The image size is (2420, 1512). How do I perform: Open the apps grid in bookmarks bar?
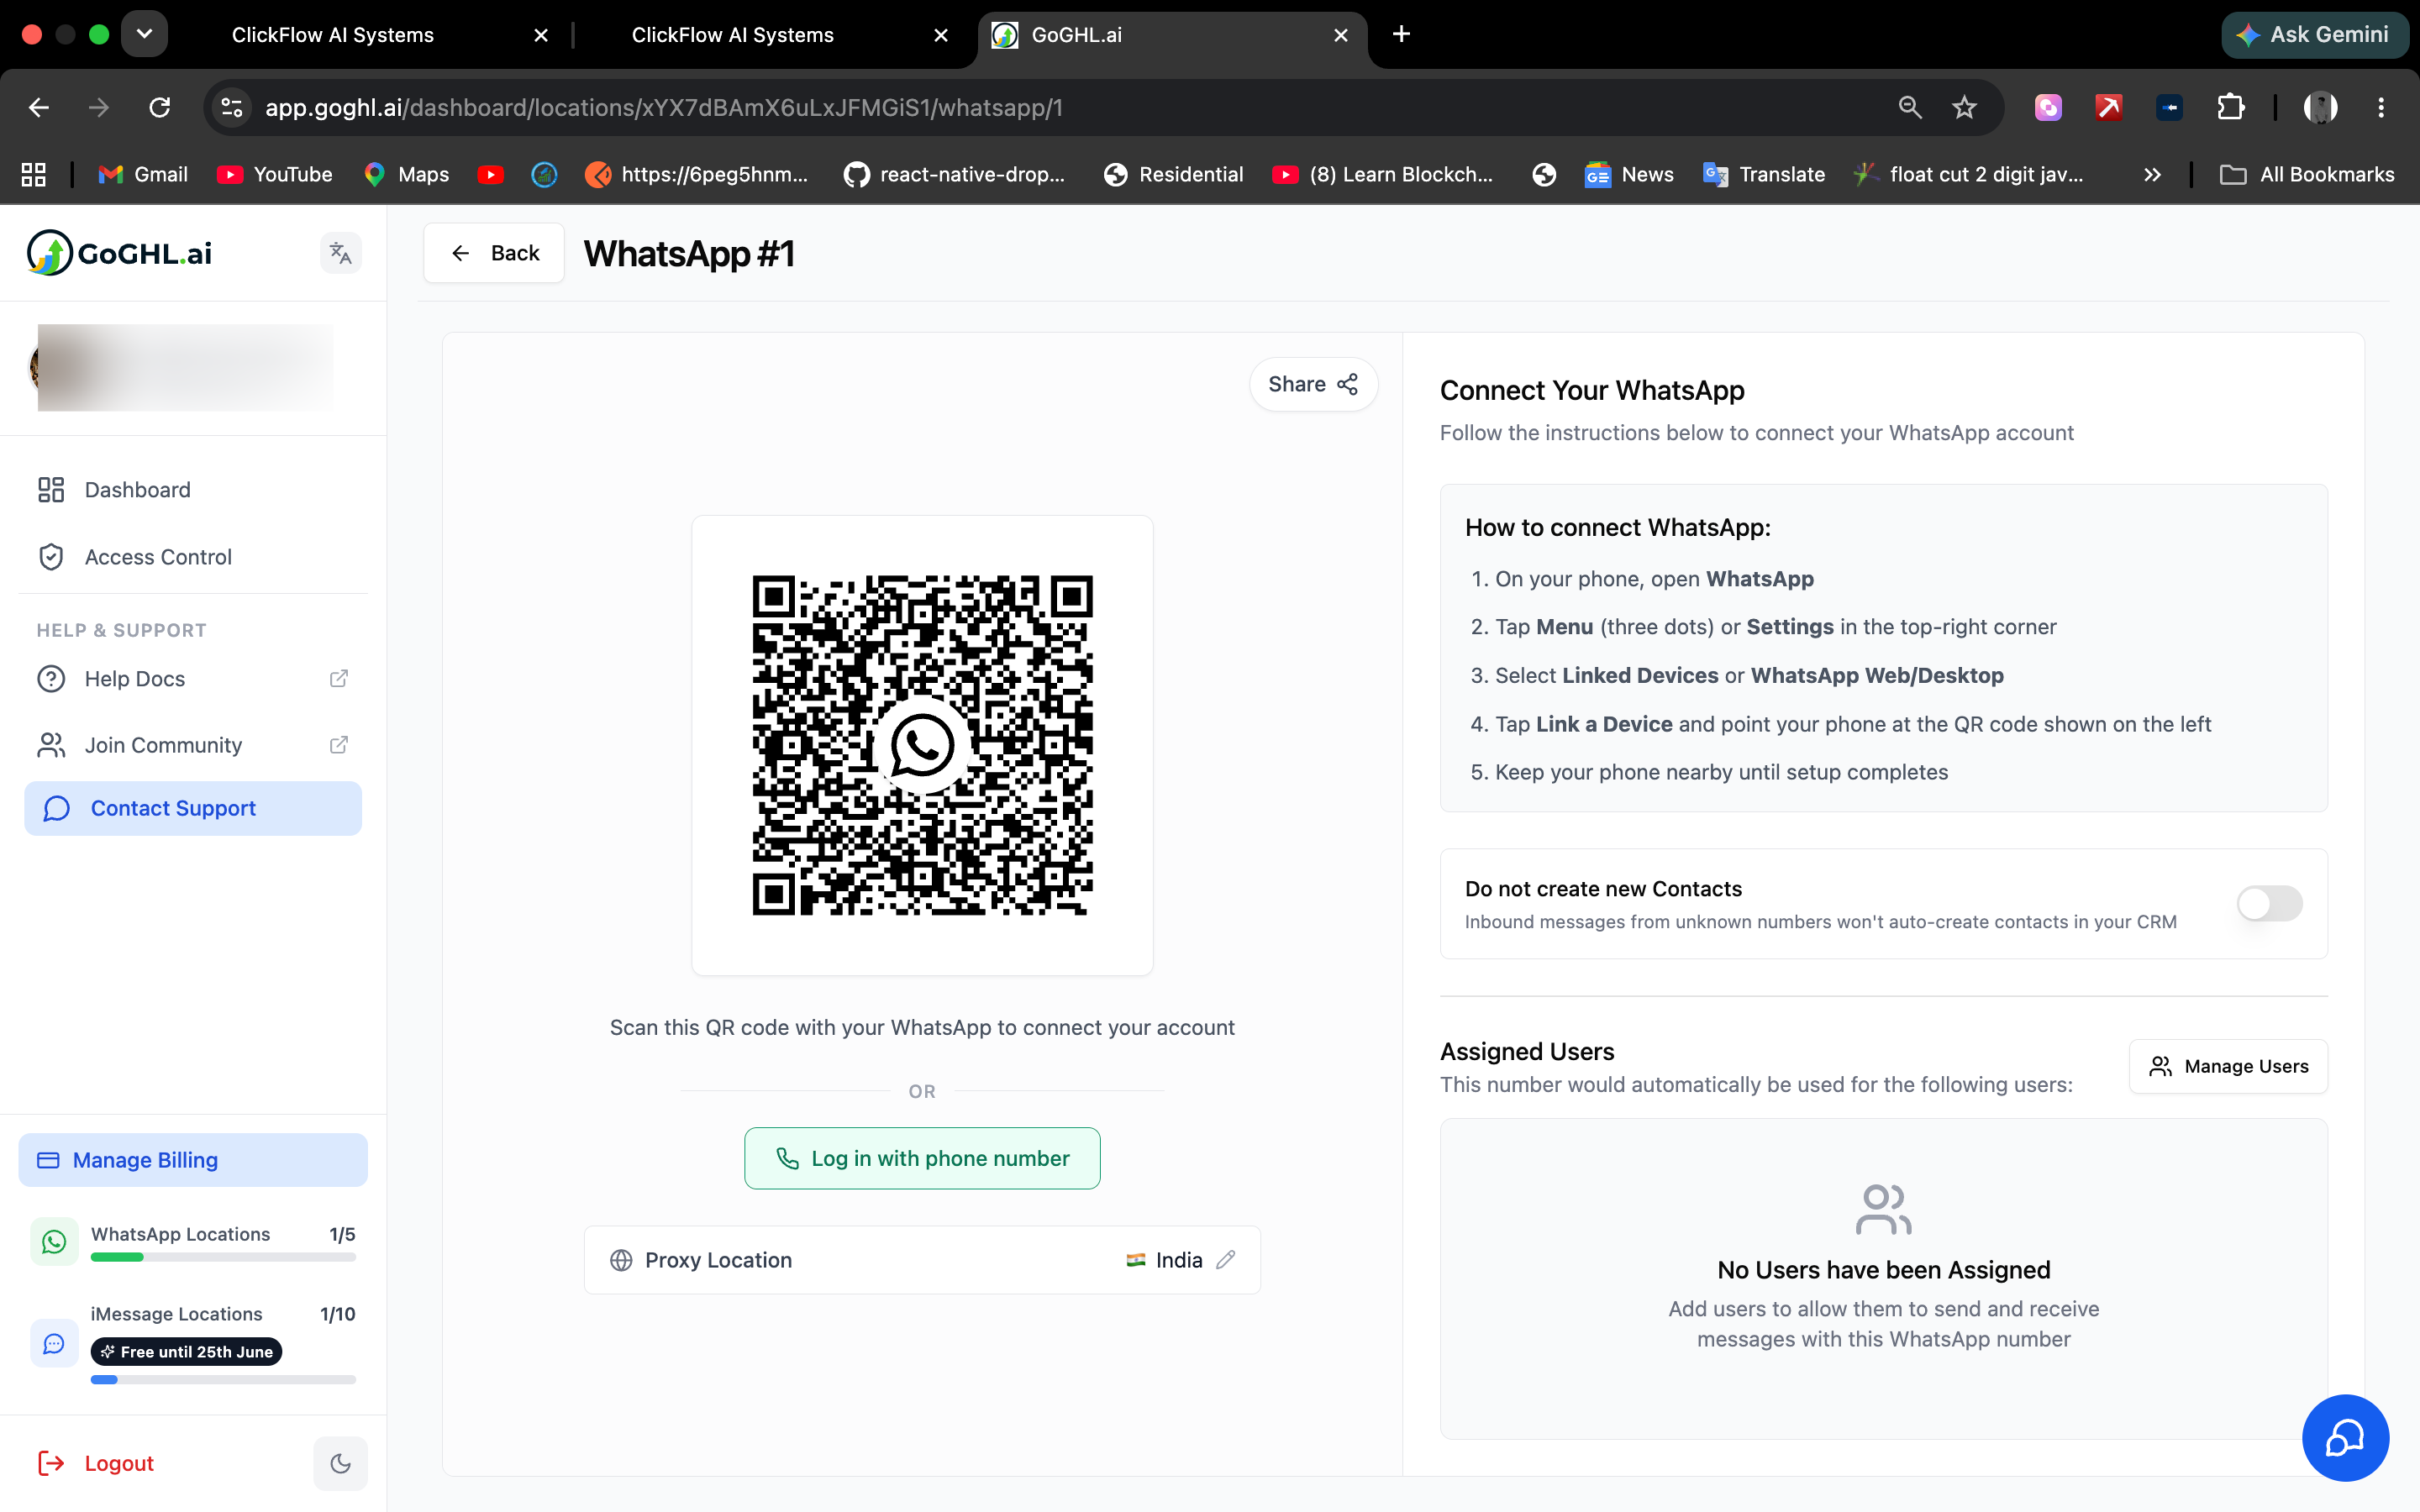coord(34,174)
